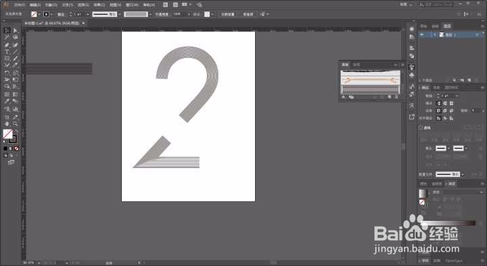
Task: Delete selection trash button in Layers panel
Action: tap(476, 80)
